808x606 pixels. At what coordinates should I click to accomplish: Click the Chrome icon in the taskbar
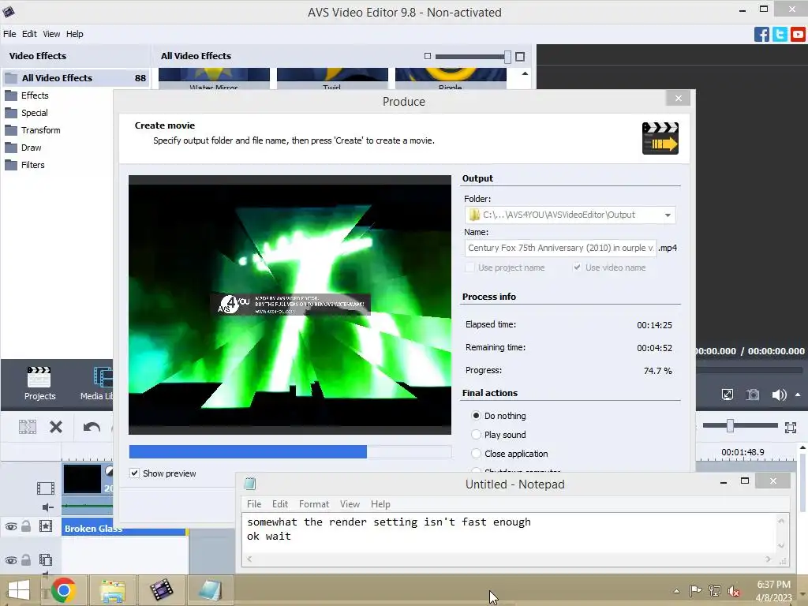[63, 589]
